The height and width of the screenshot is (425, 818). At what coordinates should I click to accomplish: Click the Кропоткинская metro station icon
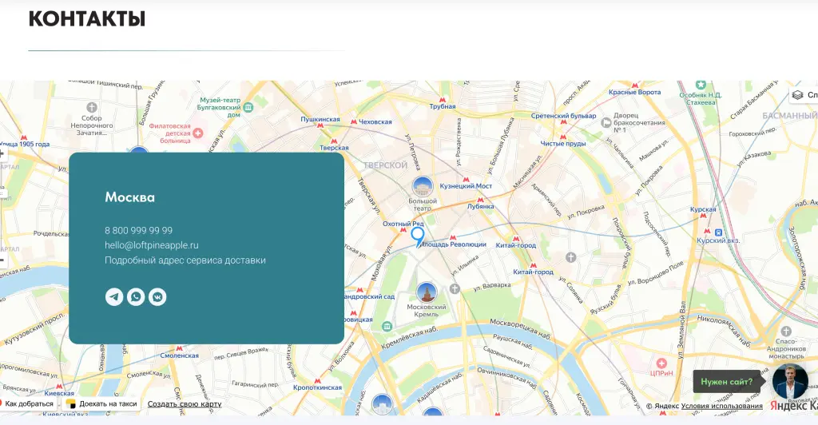click(x=316, y=380)
